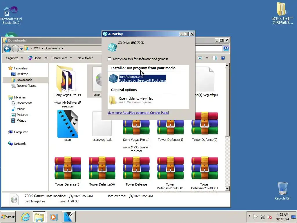Image resolution: width=297 pixels, height=223 pixels.
Task: Select the Tower Defense(3) archive
Action: coord(68,171)
